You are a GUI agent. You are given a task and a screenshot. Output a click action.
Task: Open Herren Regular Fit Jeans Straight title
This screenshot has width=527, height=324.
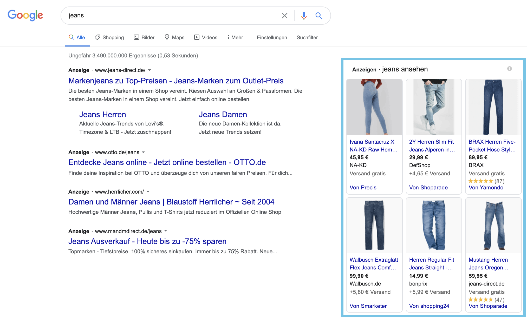[432, 264]
